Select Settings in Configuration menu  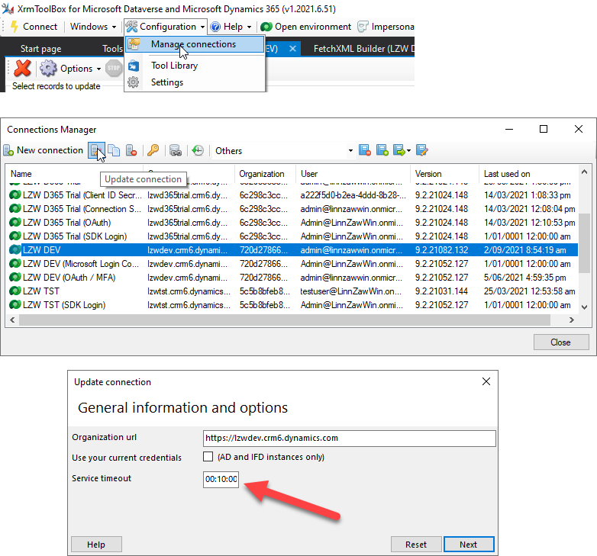pos(195,82)
